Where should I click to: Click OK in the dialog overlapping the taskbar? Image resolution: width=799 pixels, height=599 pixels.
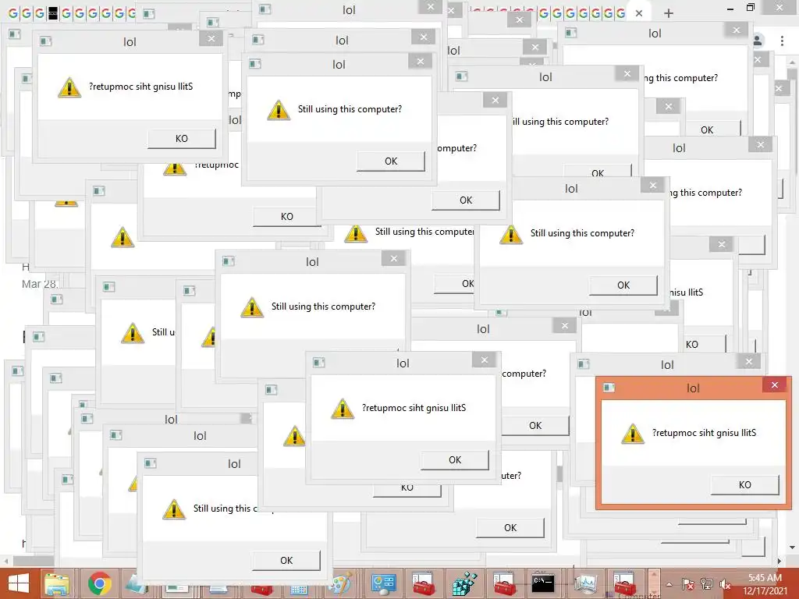[x=286, y=560]
